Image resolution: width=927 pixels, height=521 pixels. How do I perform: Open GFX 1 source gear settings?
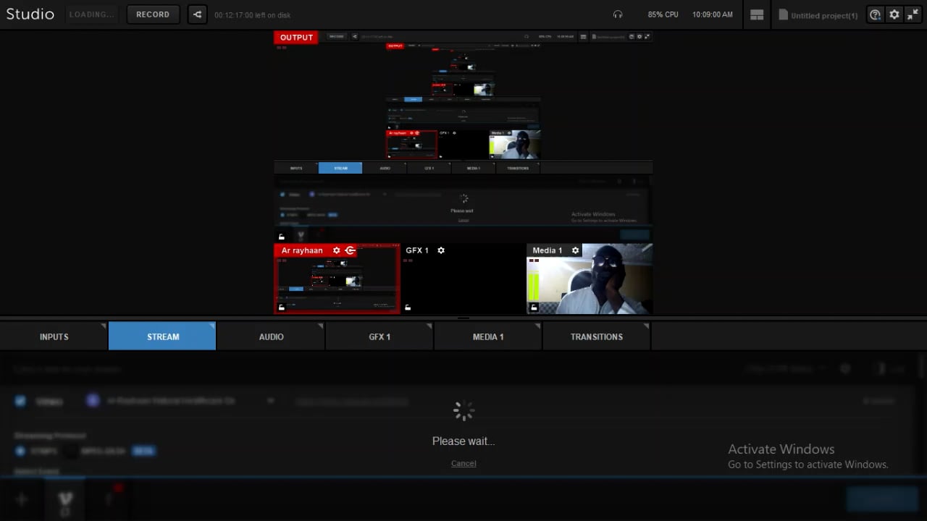point(441,250)
